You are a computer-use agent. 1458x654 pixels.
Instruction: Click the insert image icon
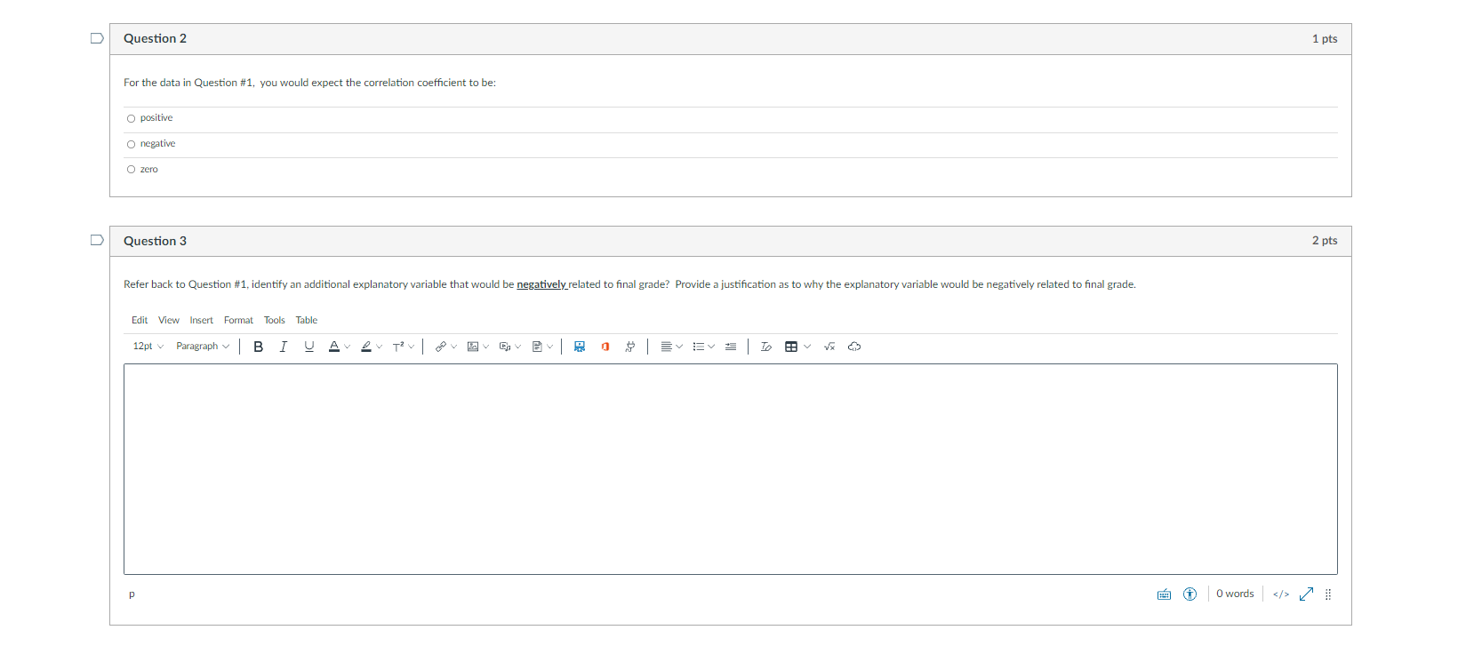[473, 347]
